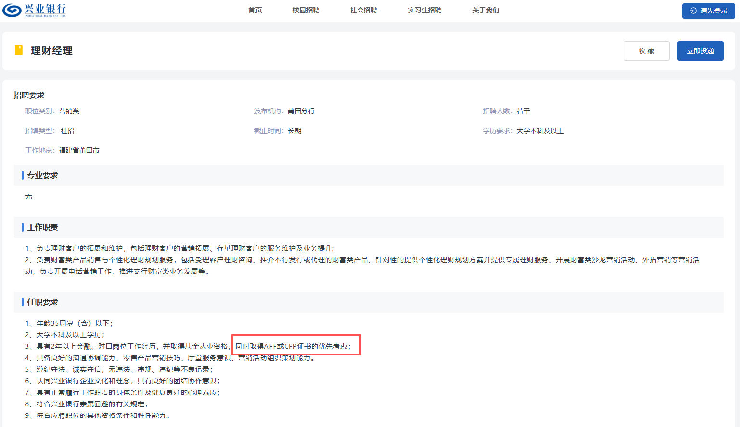Screen dimensions: 740x427
Task: Apply with the 立即投递 button
Action: [700, 51]
